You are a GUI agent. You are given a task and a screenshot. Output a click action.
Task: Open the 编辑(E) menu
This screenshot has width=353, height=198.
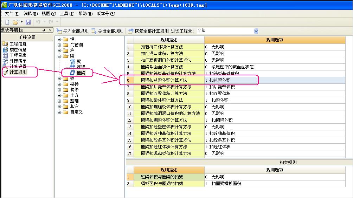click(x=30, y=14)
